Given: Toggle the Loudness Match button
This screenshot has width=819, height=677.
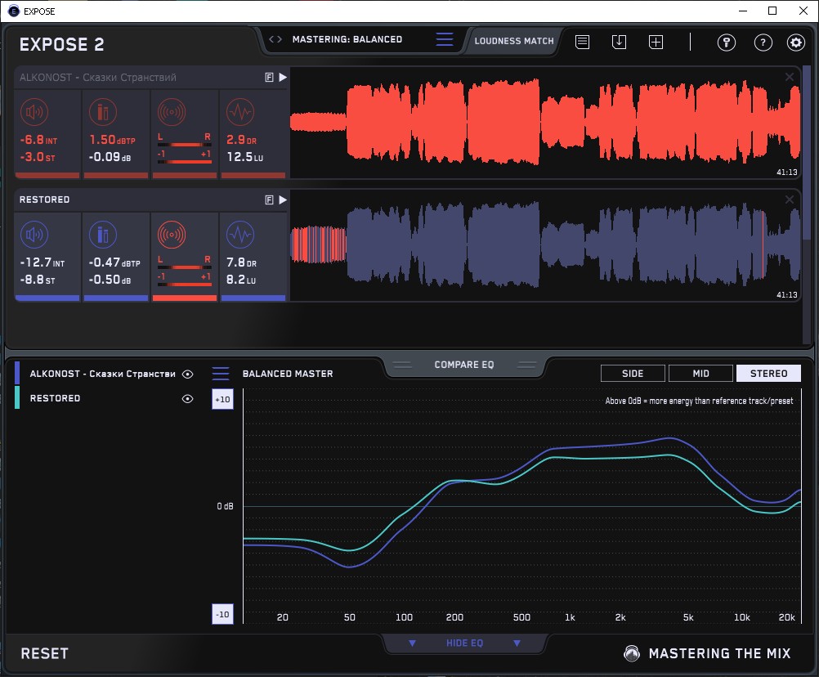Looking at the screenshot, I should click(513, 40).
